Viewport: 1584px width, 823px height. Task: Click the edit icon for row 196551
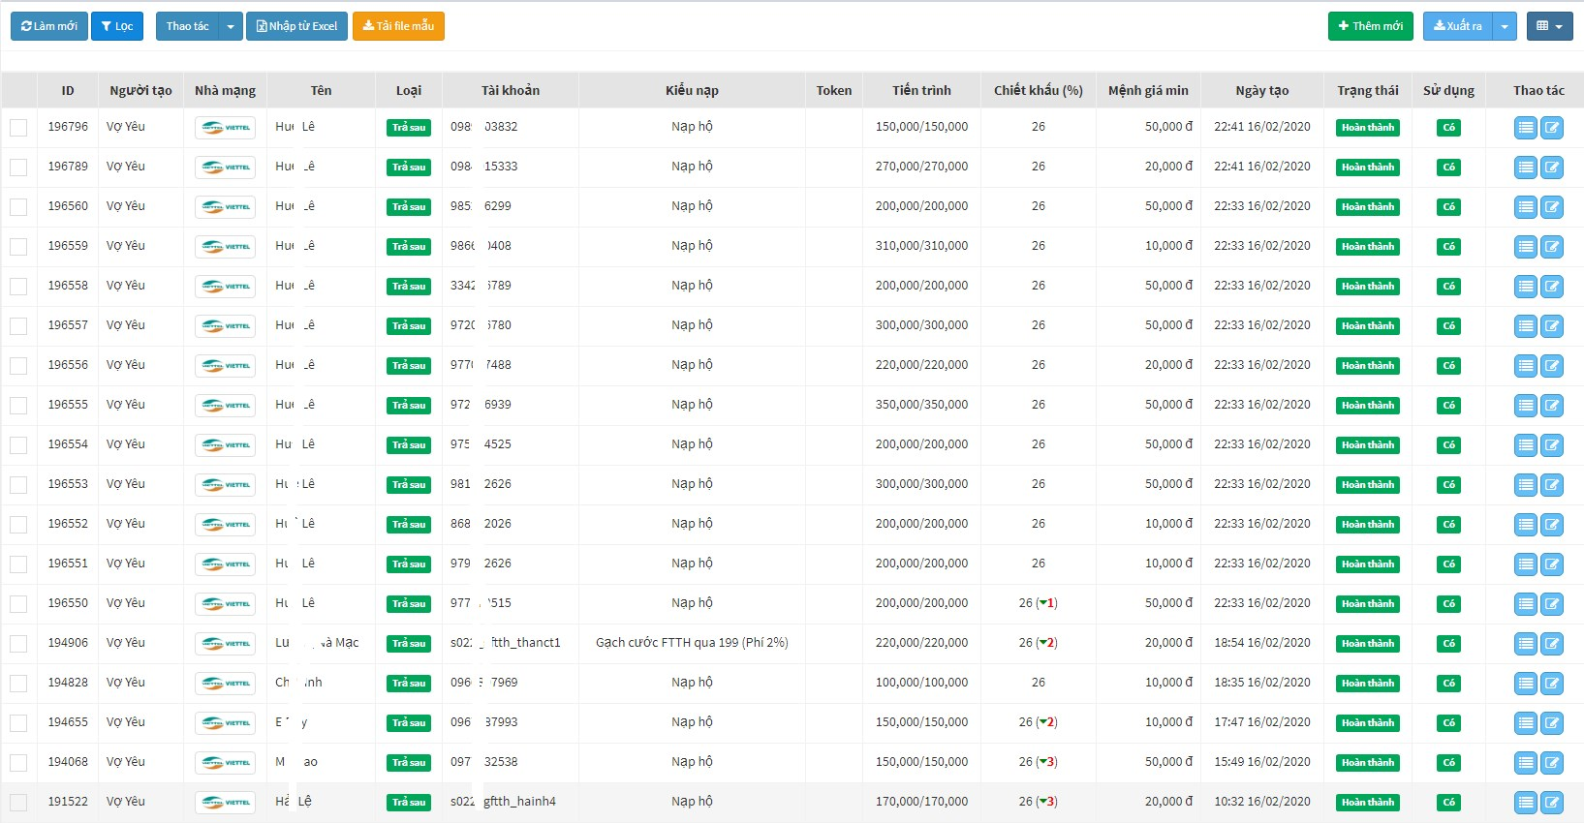click(x=1552, y=564)
